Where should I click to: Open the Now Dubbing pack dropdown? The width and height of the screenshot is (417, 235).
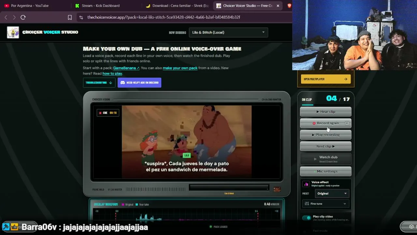coord(228,32)
